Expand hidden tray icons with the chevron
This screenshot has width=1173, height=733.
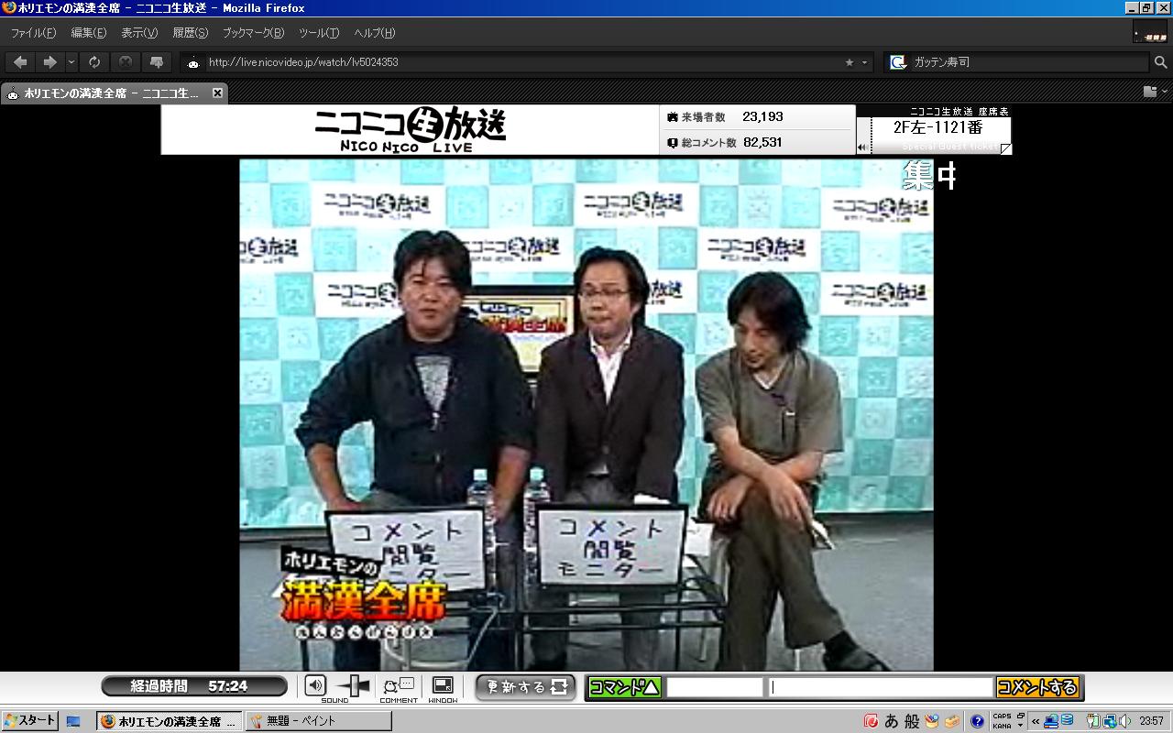tap(1036, 722)
